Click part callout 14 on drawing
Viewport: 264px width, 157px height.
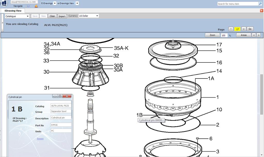tap(219, 71)
